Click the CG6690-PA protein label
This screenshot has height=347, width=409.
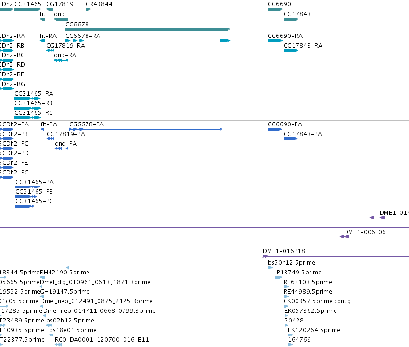coord(285,124)
